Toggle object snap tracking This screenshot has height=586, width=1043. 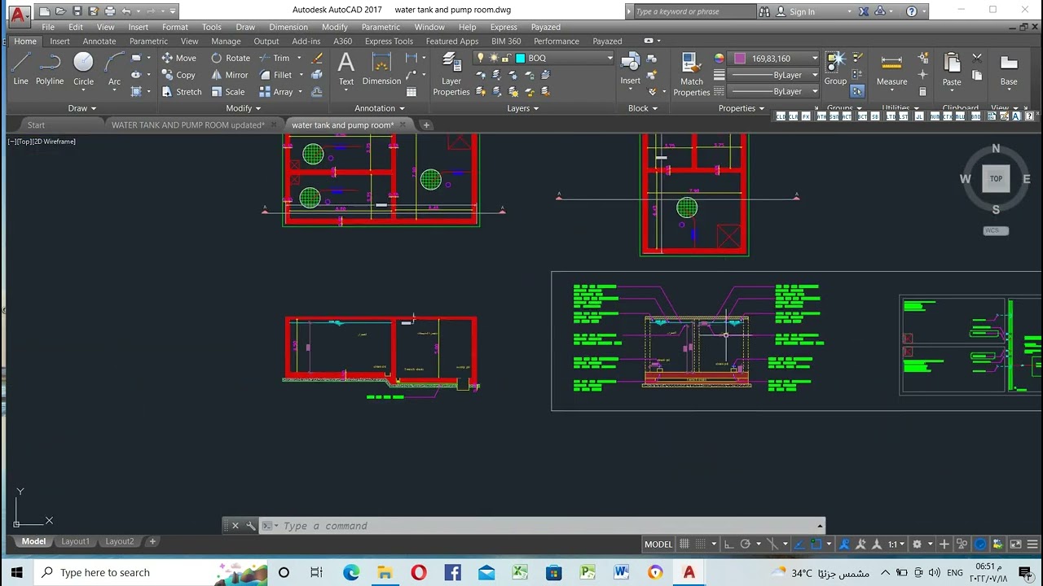pos(799,544)
